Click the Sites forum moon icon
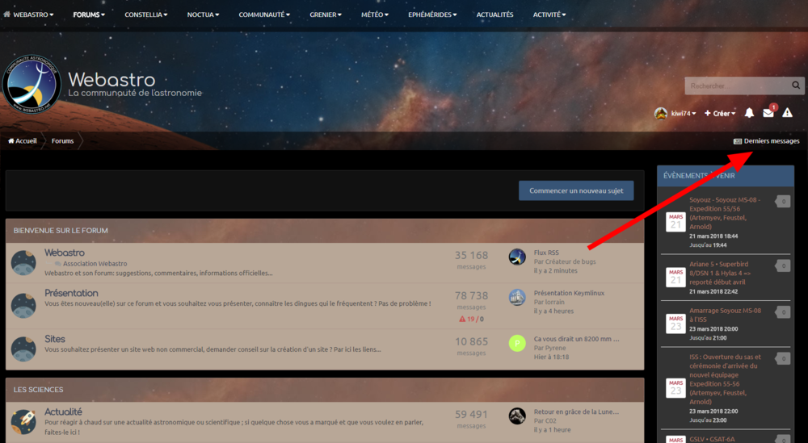Viewport: 808px width, 443px height. [x=23, y=349]
